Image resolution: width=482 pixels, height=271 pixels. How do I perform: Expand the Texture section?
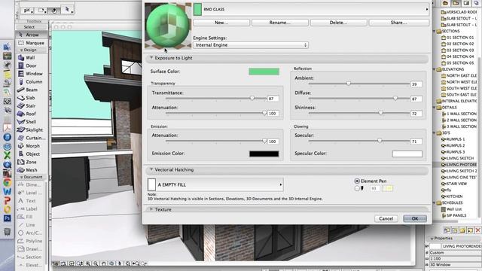(151, 209)
